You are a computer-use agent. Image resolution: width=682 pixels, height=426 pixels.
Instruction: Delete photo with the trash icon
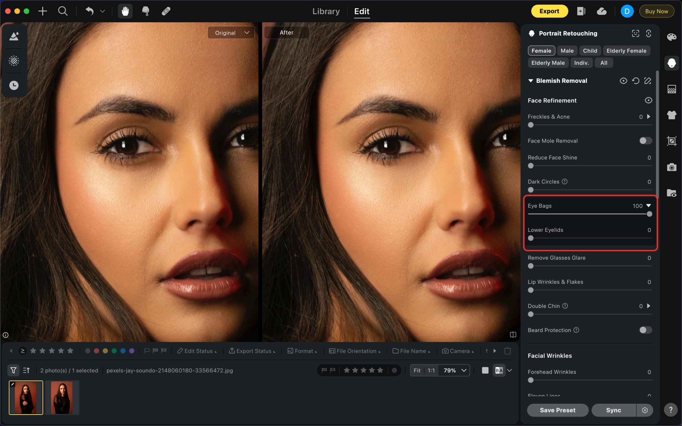(508, 351)
